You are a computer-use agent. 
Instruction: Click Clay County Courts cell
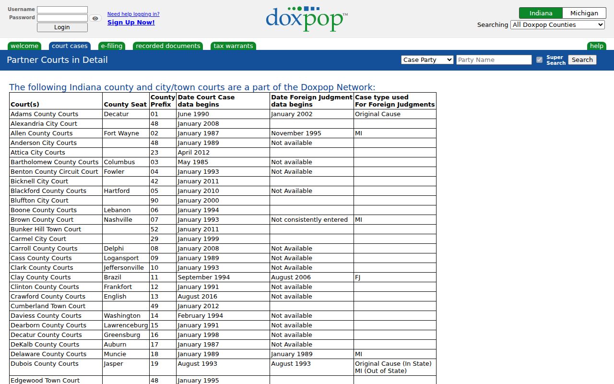pyautogui.click(x=56, y=277)
